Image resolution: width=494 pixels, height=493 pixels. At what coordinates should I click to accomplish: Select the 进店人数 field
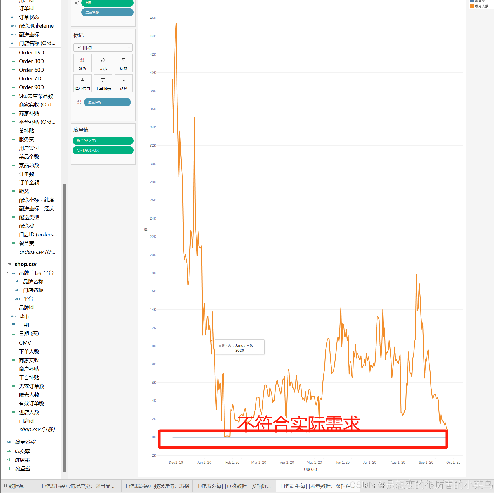pos(29,412)
